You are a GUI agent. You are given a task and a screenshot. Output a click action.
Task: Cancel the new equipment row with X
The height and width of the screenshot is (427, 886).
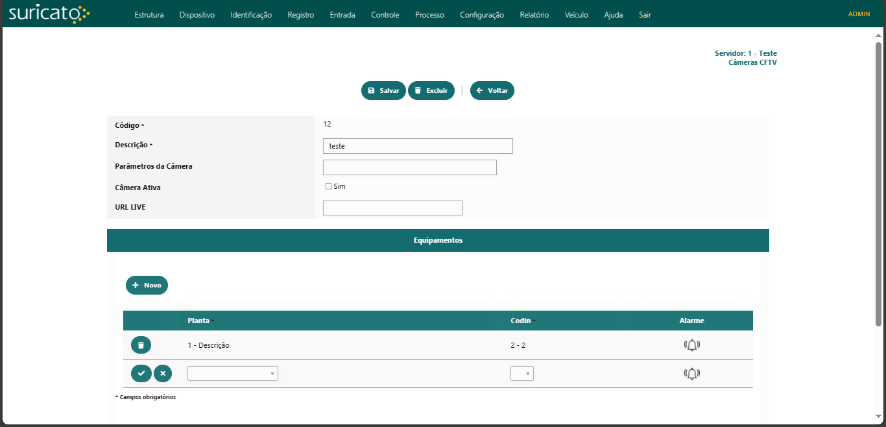click(x=163, y=373)
